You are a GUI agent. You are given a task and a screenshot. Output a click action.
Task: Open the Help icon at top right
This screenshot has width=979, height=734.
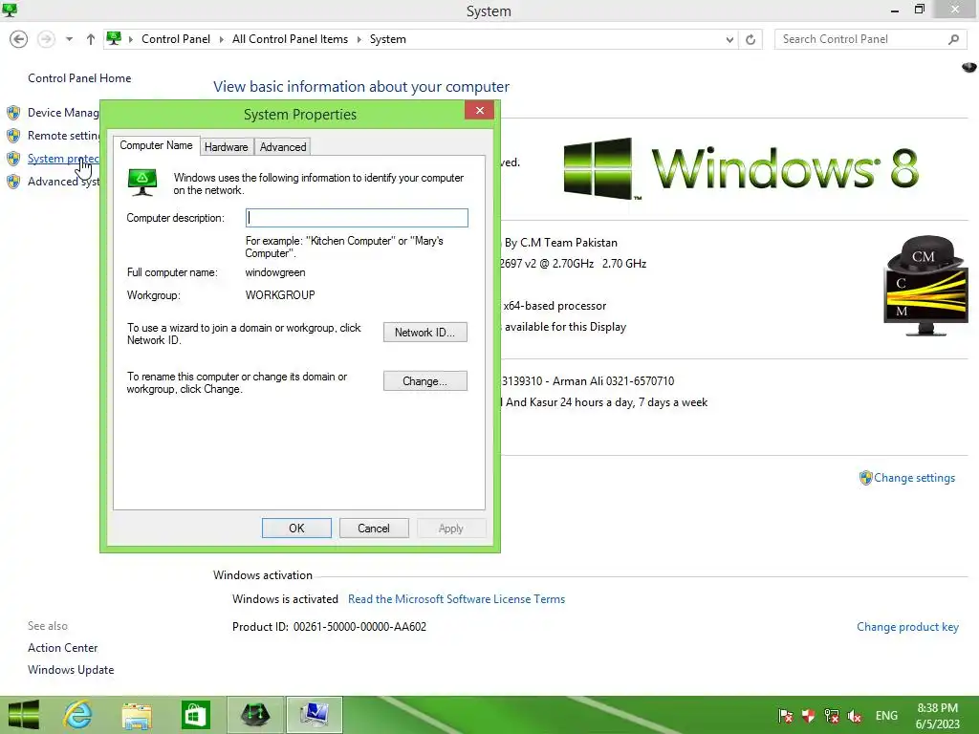pos(969,67)
